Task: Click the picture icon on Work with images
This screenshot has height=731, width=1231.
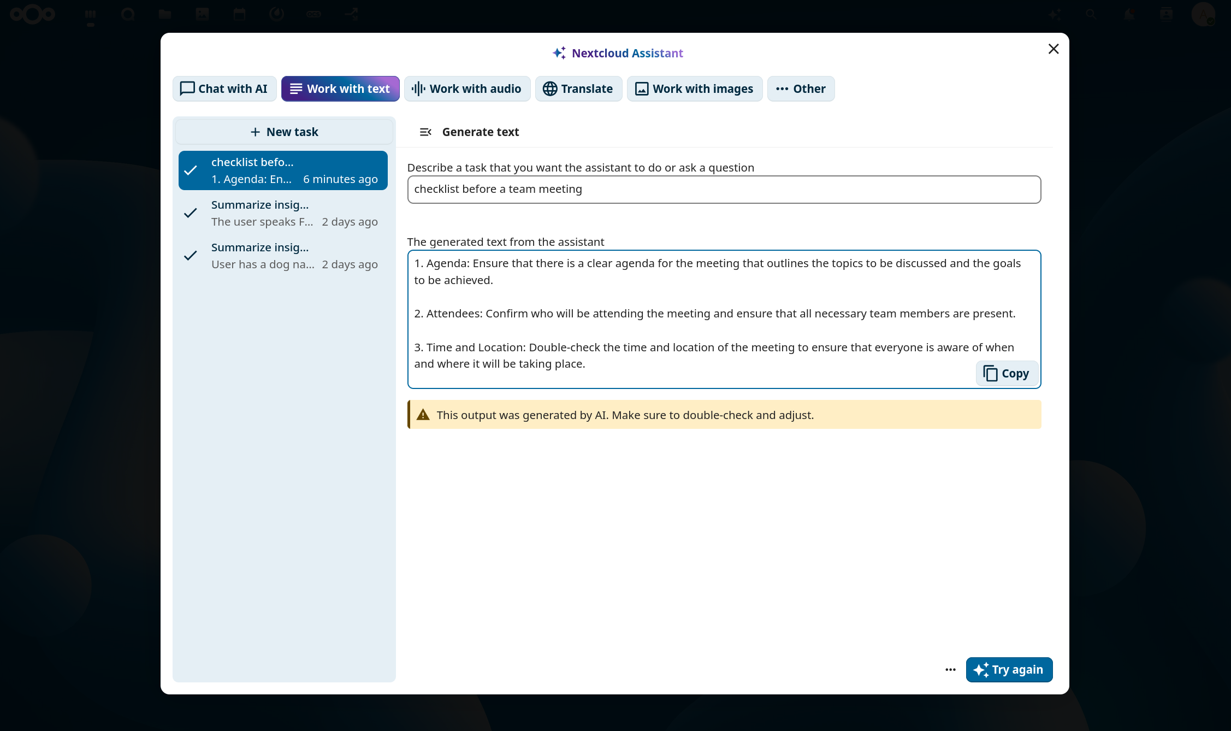Action: [642, 89]
